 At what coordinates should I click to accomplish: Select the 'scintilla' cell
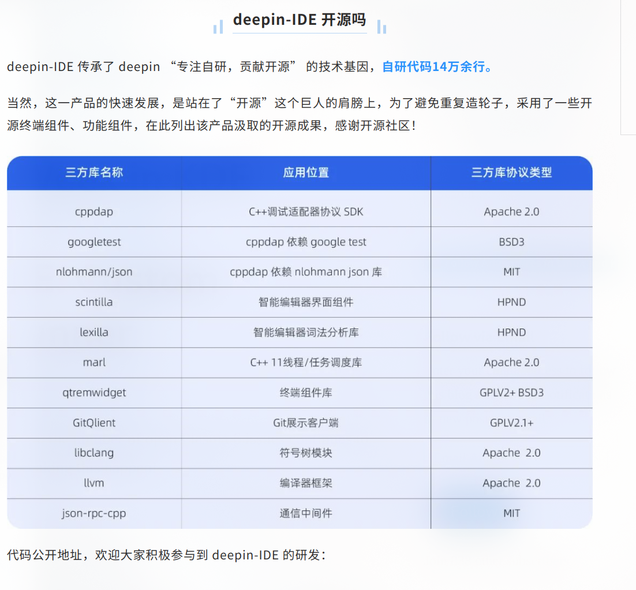click(94, 302)
